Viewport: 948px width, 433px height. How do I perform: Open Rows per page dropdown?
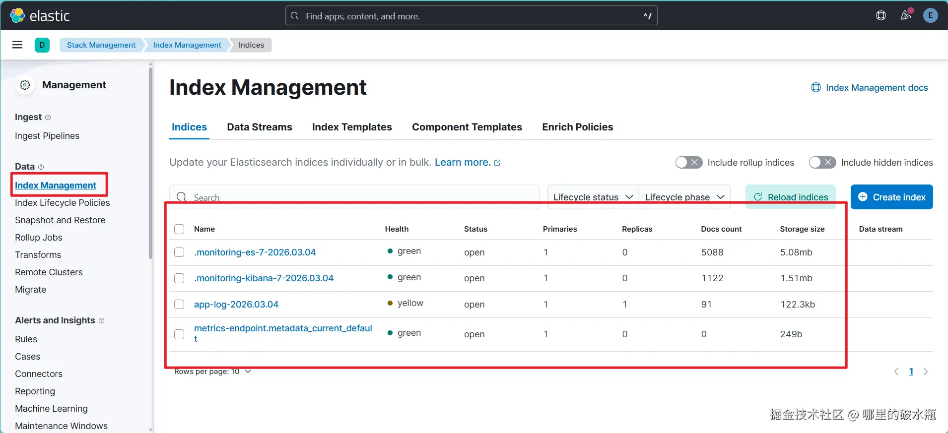point(212,371)
